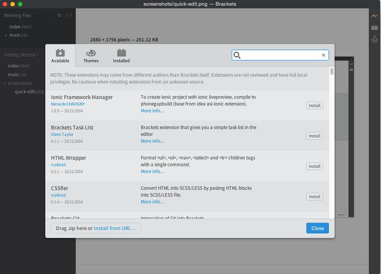Open More info for HTML Wrapper
Viewport: 381px width, 274px height.
click(152, 171)
